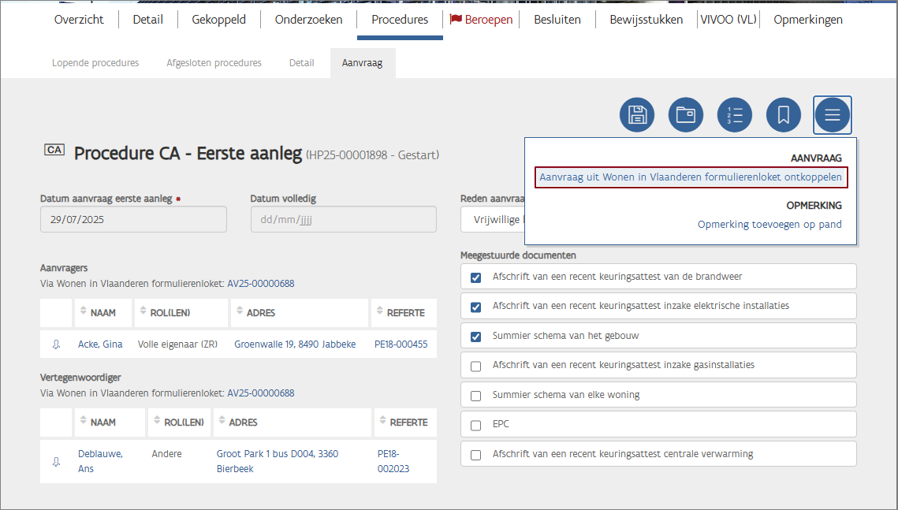Open the numbered list icon button
Image resolution: width=898 pixels, height=510 pixels.
(x=735, y=115)
